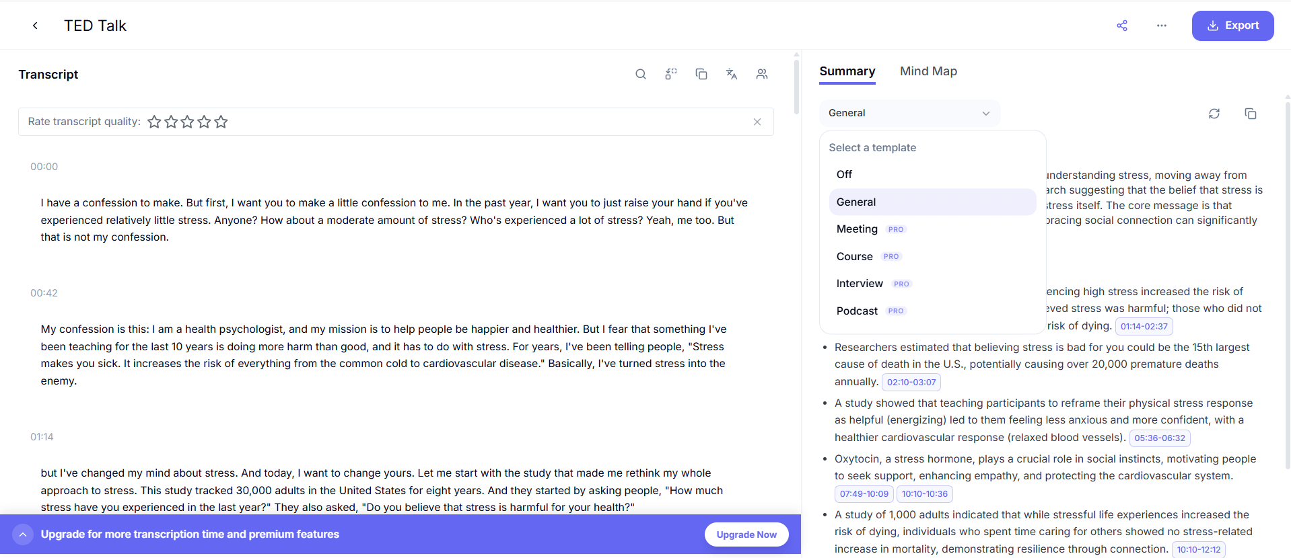Click the paragraph beginning "I have a confession"
1291x558 pixels.
pyautogui.click(x=394, y=220)
